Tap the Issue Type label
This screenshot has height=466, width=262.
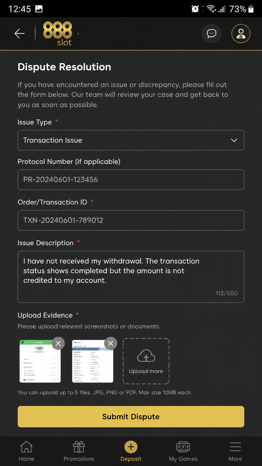point(35,122)
